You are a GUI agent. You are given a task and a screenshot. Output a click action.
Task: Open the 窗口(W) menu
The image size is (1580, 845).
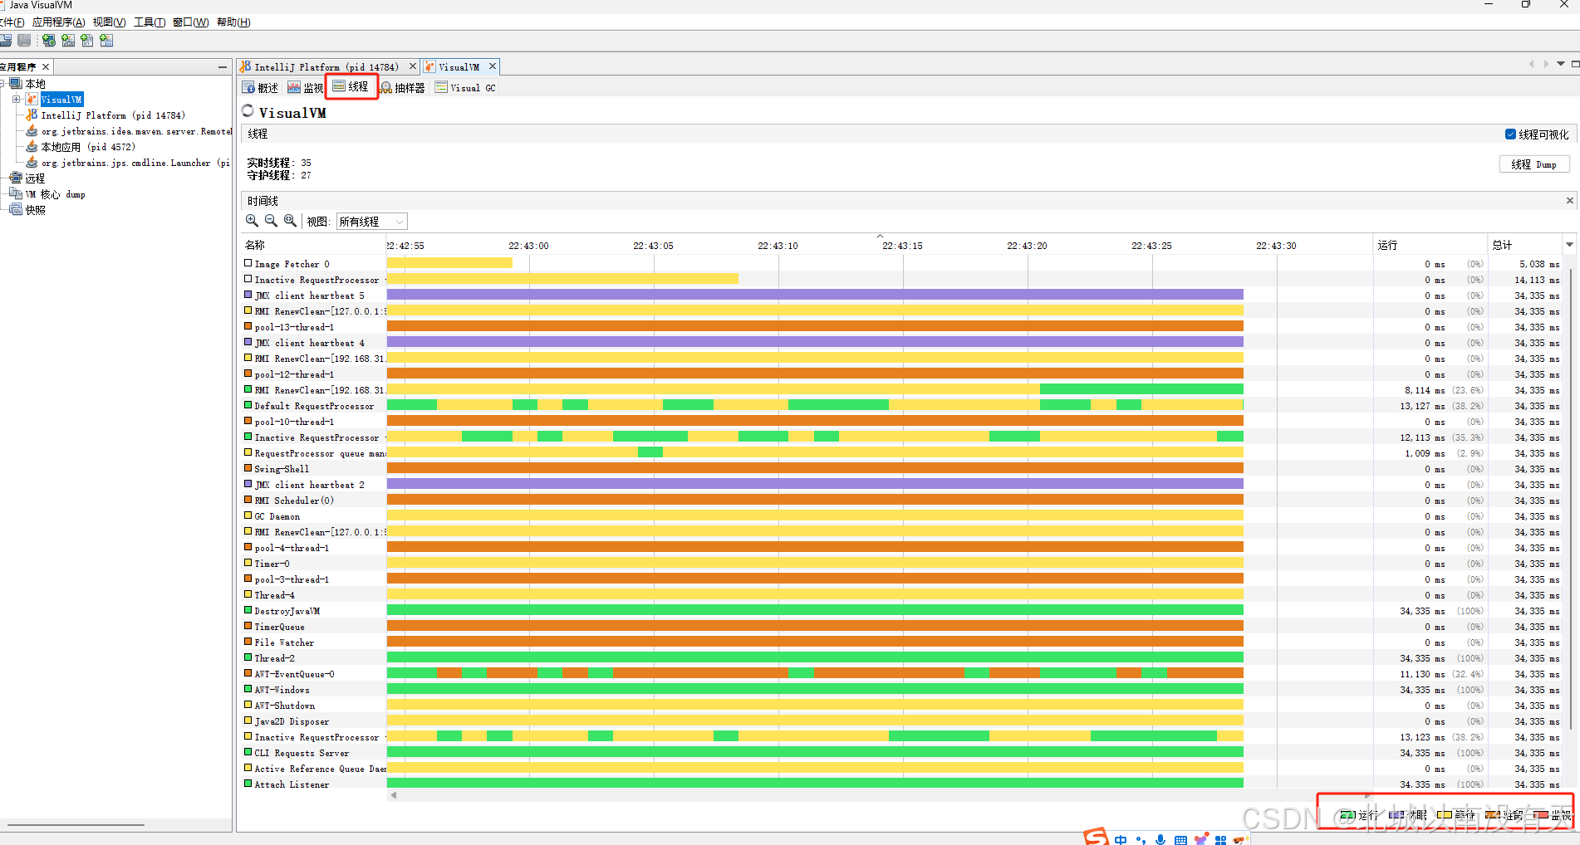(190, 22)
